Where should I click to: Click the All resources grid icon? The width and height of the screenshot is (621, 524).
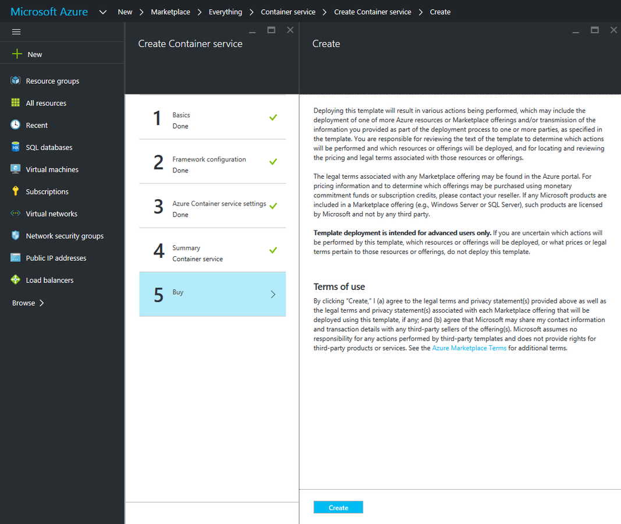pos(16,103)
